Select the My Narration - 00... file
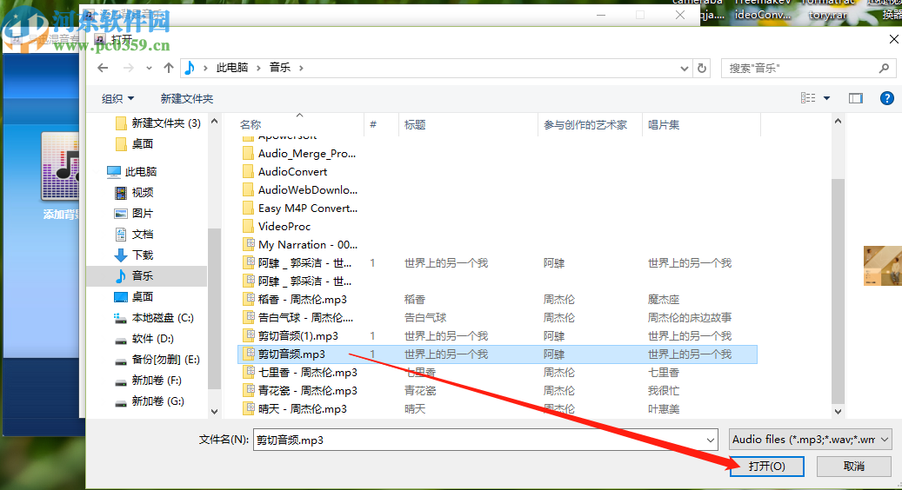The width and height of the screenshot is (902, 490). coord(300,245)
